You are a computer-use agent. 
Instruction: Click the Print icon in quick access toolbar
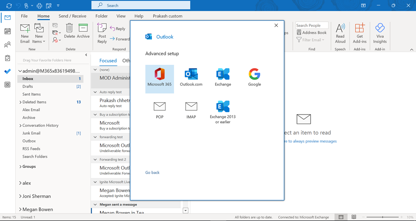(39, 6)
